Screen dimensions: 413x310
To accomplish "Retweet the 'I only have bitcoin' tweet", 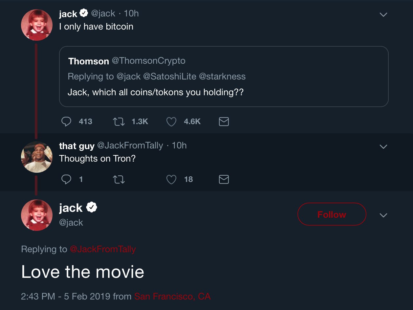I will coord(119,122).
